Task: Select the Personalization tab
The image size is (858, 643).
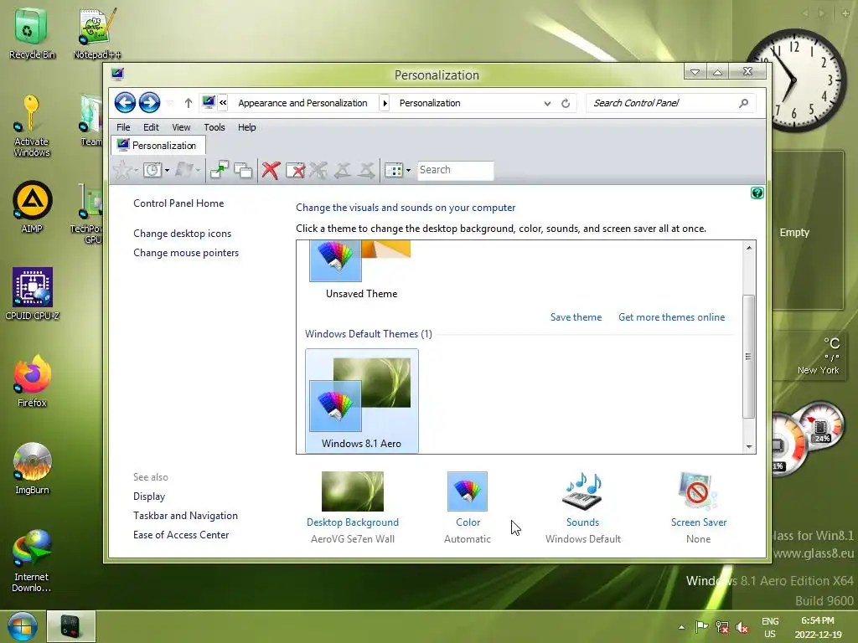Action: pos(158,146)
